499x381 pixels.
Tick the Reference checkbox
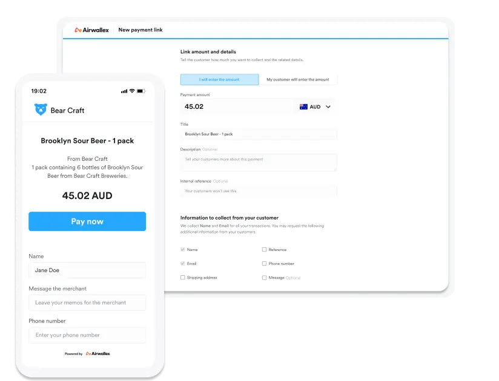click(x=264, y=249)
